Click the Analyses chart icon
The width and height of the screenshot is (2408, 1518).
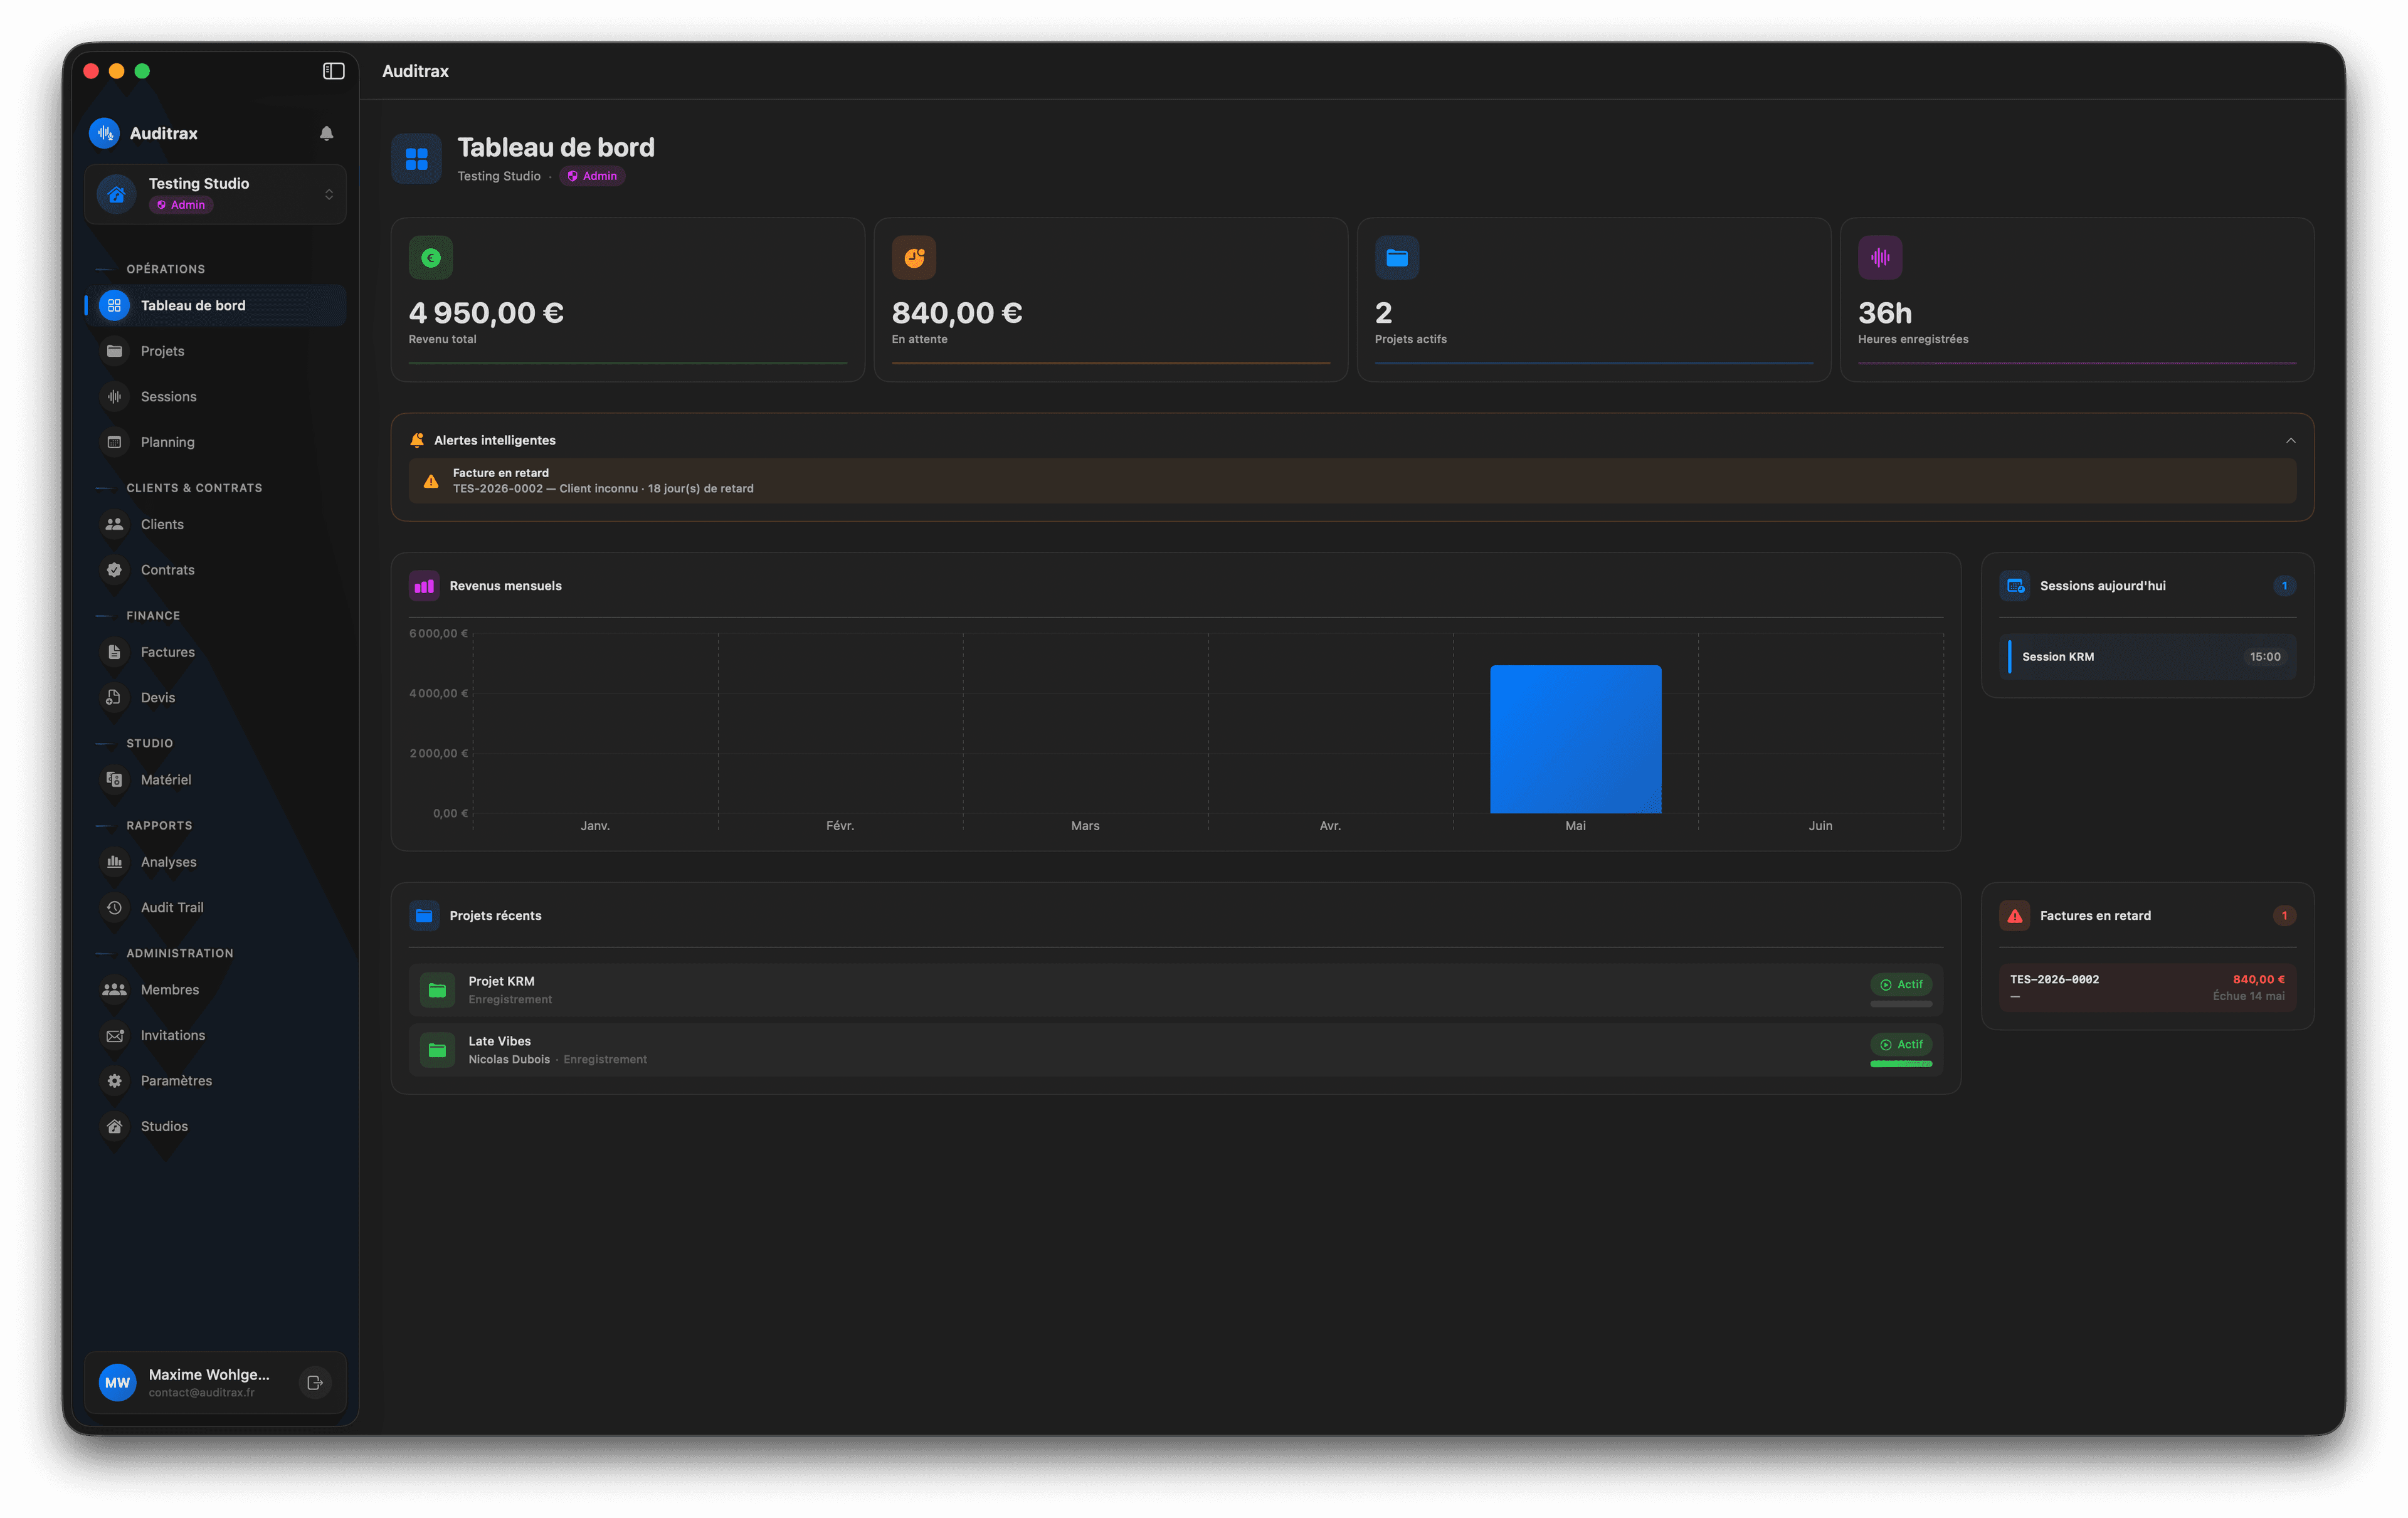[114, 861]
